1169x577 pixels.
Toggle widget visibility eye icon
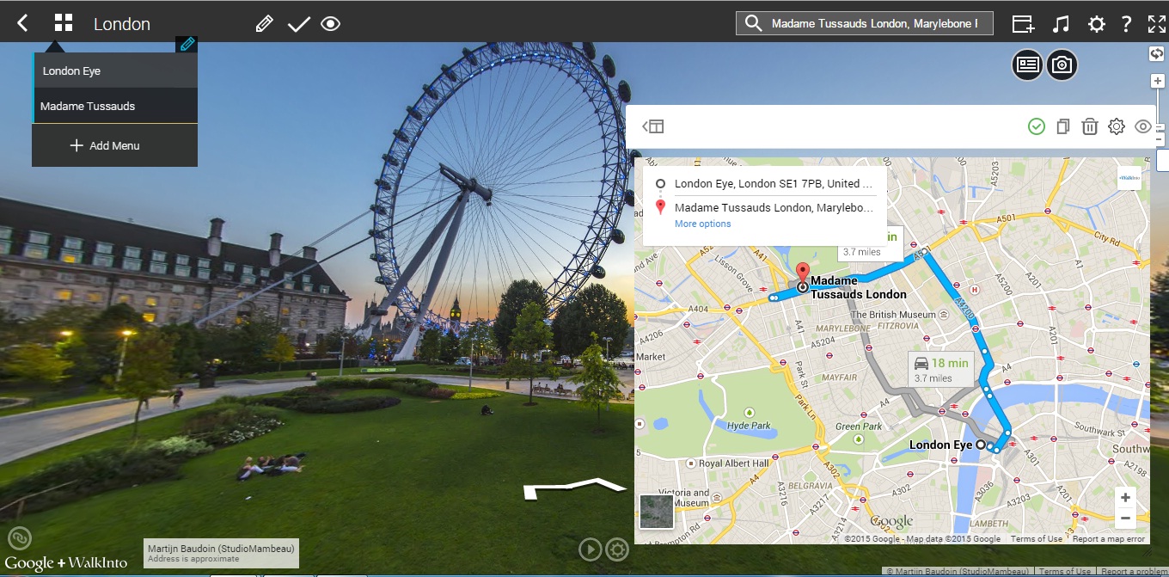pos(1142,126)
